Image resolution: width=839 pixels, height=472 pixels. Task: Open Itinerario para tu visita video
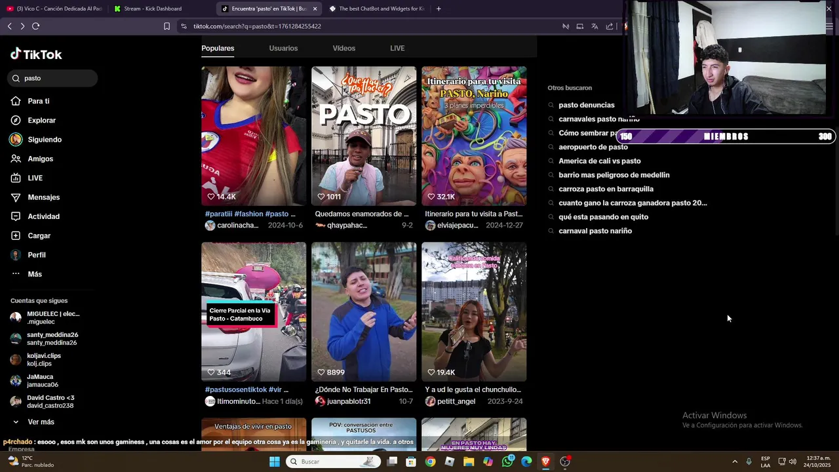pos(474,136)
